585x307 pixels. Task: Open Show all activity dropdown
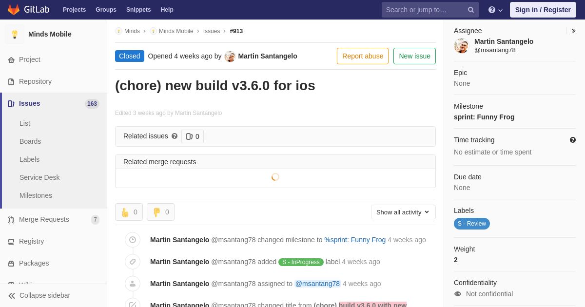click(403, 212)
